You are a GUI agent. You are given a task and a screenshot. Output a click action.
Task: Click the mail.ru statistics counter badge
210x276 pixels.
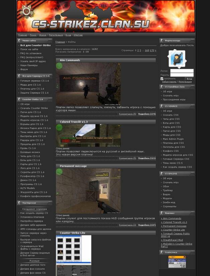(177, 262)
